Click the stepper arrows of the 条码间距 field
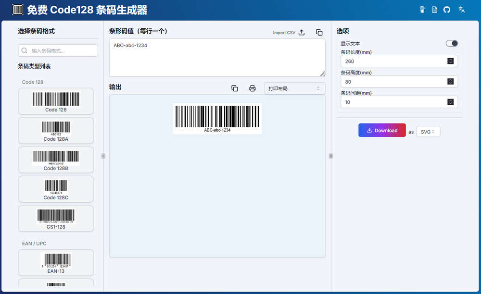The height and width of the screenshot is (294, 481). (x=450, y=102)
